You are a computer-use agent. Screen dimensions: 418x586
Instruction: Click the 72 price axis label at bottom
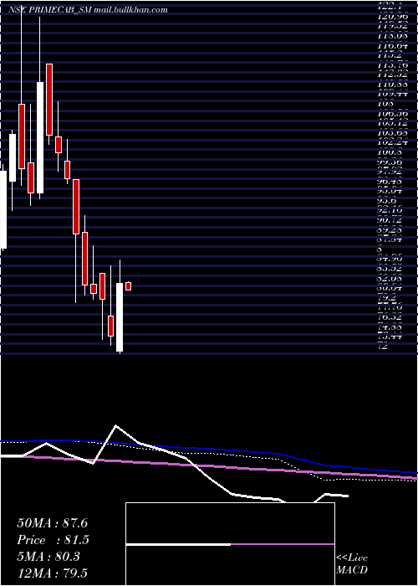click(383, 346)
